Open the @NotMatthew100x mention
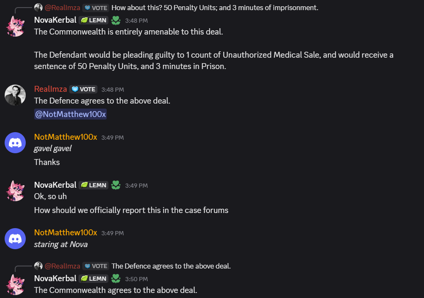Viewport: 424px width, 298px height. (x=70, y=114)
